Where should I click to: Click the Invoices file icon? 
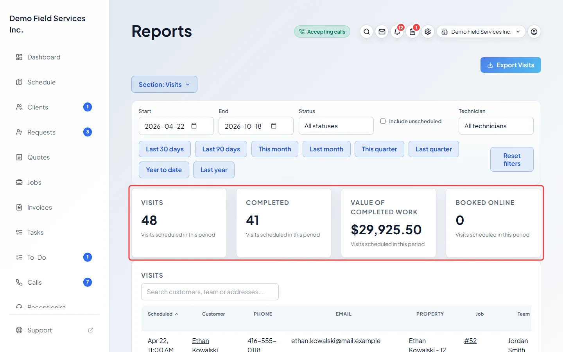point(19,207)
